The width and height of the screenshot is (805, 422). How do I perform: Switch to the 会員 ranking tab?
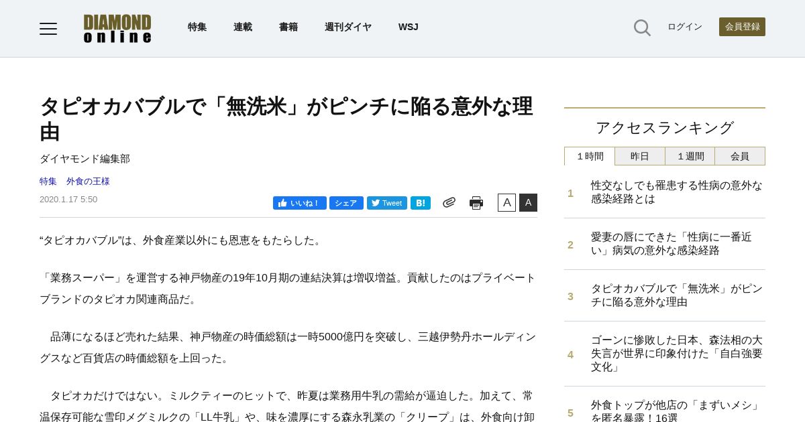coord(740,156)
